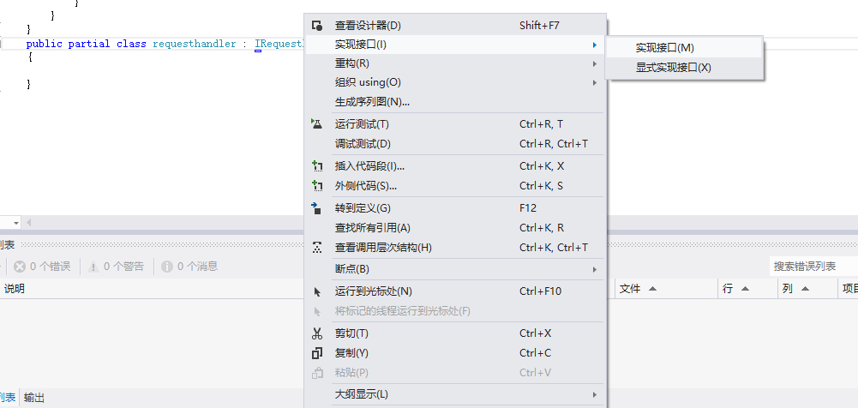The height and width of the screenshot is (408, 858).
Task: Select 实现接口(M) in the submenu
Action: [683, 48]
